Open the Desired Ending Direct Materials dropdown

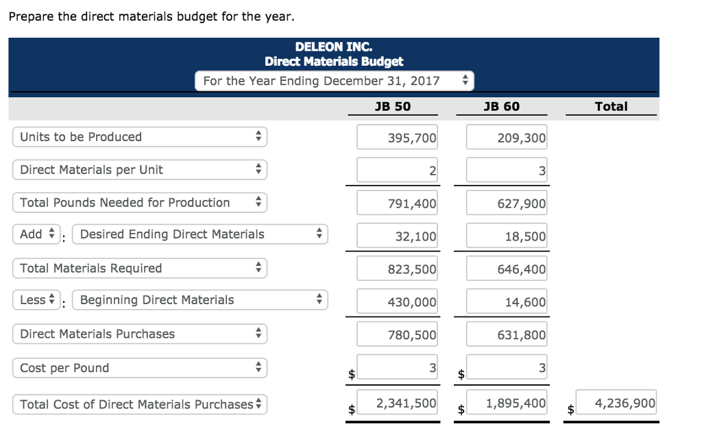tap(200, 234)
